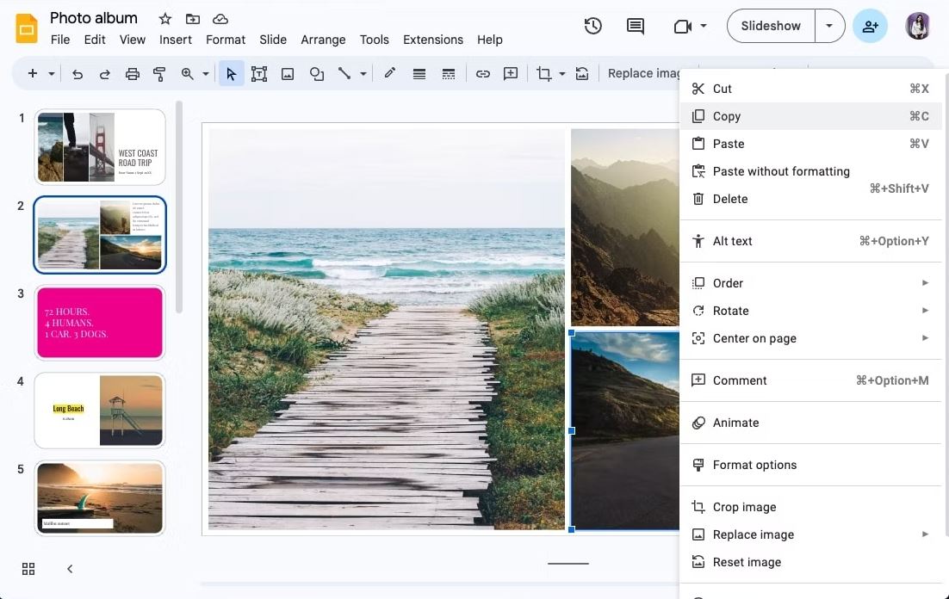Click the border weight toolbar icon
The image size is (949, 599).
click(x=419, y=74)
